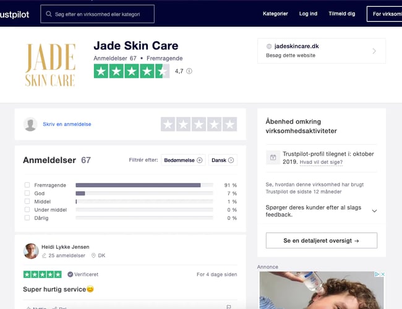Click the company search input field
The width and height of the screenshot is (402, 309).
tap(98, 14)
